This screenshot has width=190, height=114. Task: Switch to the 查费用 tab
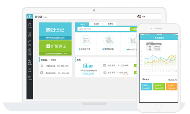pos(110,24)
